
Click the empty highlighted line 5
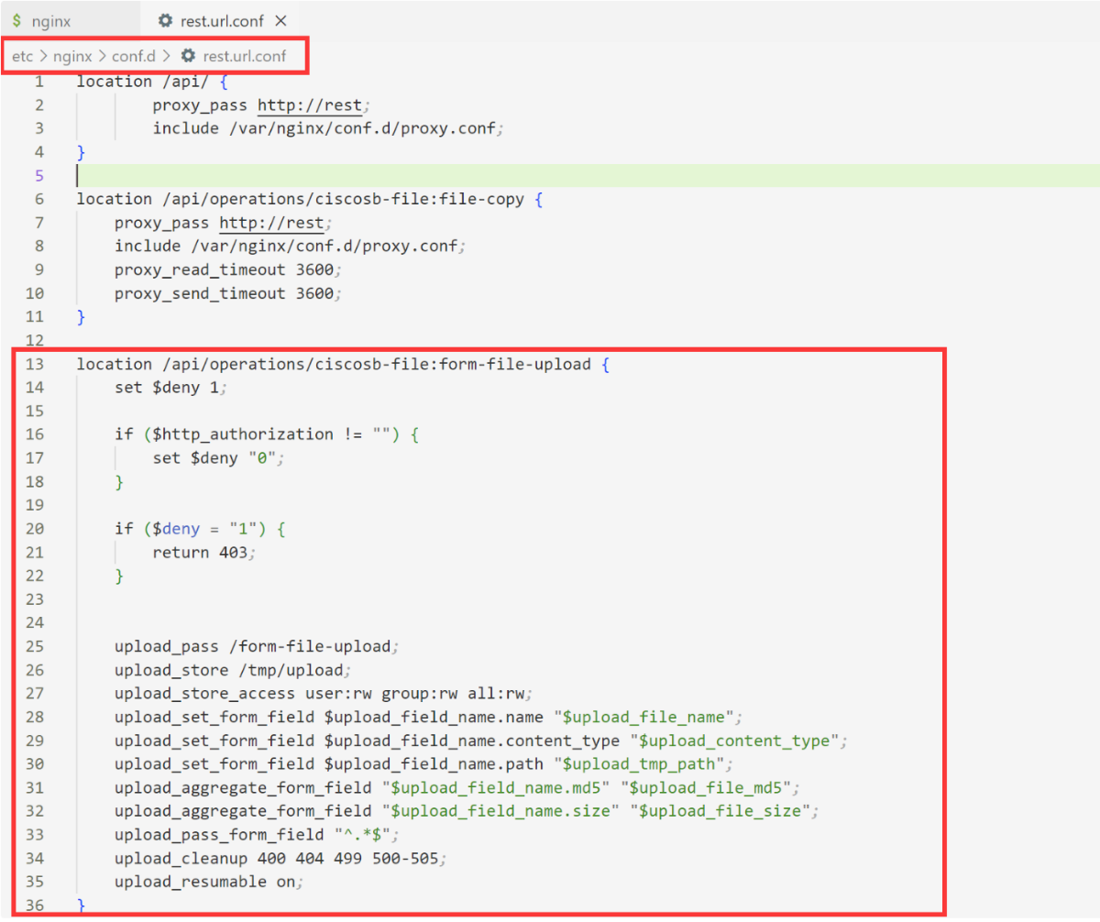click(587, 175)
